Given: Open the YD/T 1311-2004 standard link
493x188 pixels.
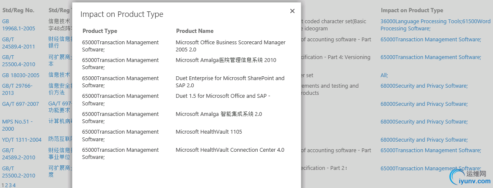Looking at the screenshot, I should [x=22, y=140].
